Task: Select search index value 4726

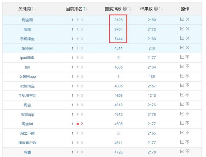Action: [118, 152]
